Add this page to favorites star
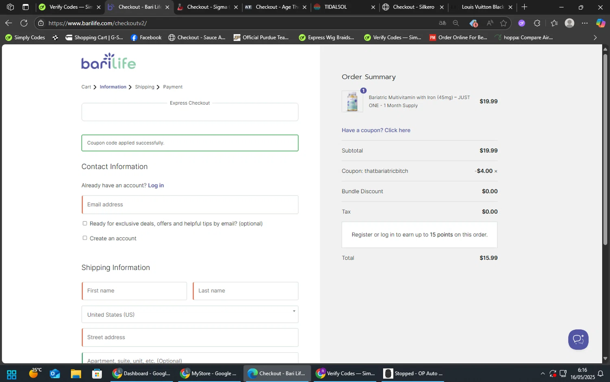The height and width of the screenshot is (382, 610). [x=503, y=23]
